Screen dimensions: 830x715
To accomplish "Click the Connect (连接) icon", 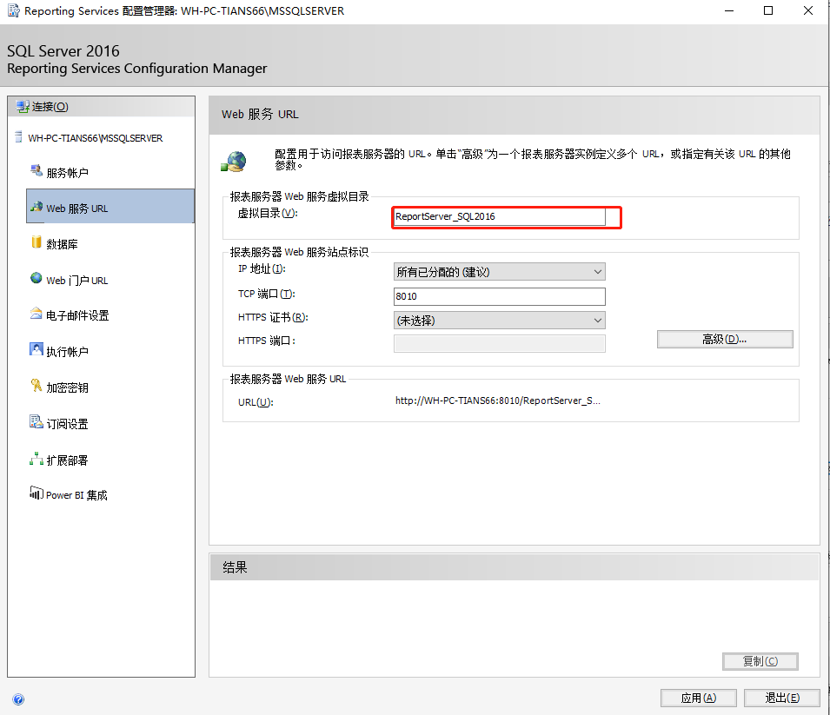I will (23, 106).
